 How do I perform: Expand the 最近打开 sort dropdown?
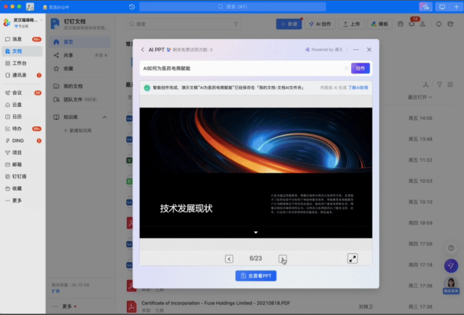coord(420,97)
